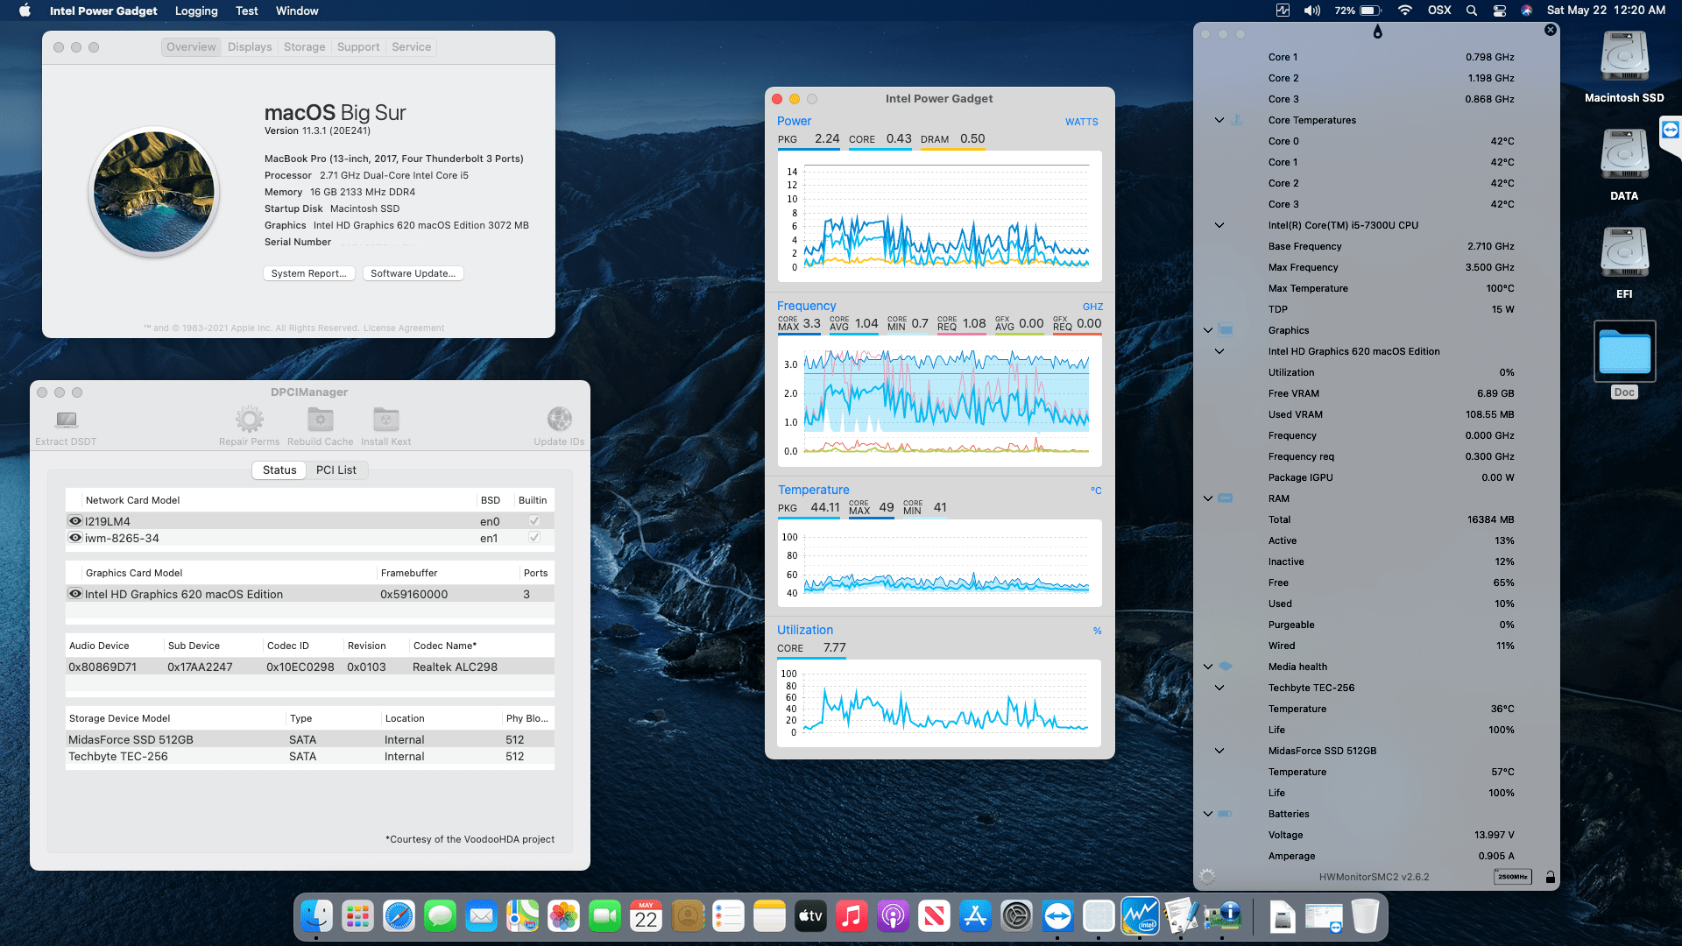Collapse Core Temperatures section
Viewport: 1682px width, 946px height.
(x=1219, y=120)
